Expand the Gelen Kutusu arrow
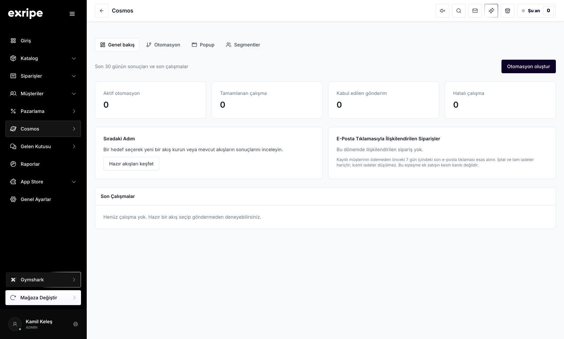The image size is (564, 339). coord(74,146)
